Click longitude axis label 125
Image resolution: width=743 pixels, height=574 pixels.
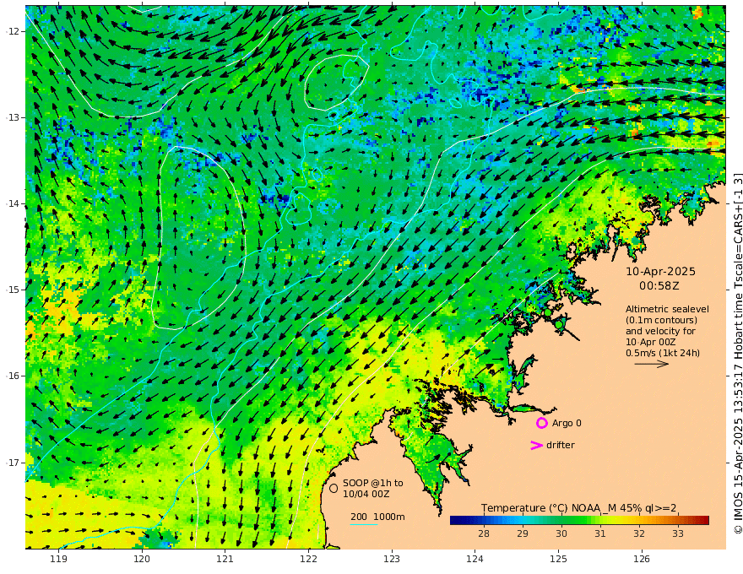point(558,559)
